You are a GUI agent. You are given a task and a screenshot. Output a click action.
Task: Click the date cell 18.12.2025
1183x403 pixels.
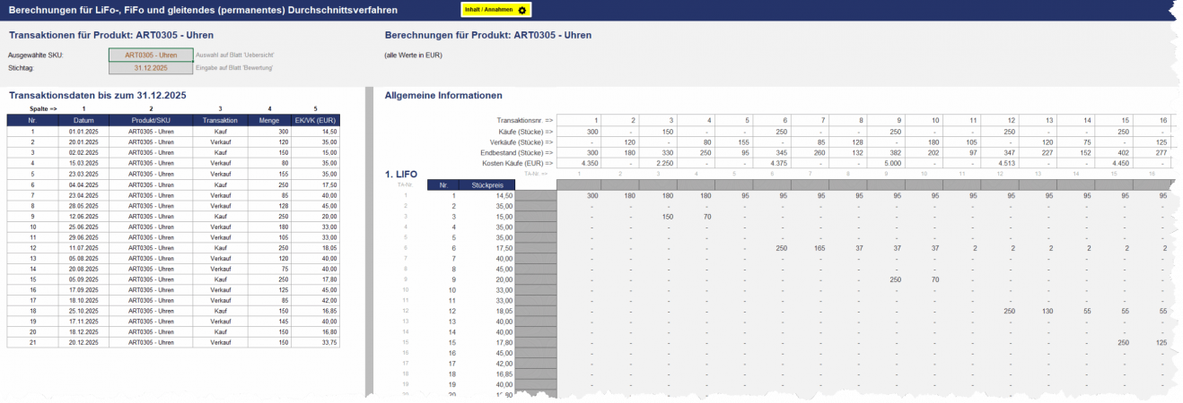[x=83, y=331]
